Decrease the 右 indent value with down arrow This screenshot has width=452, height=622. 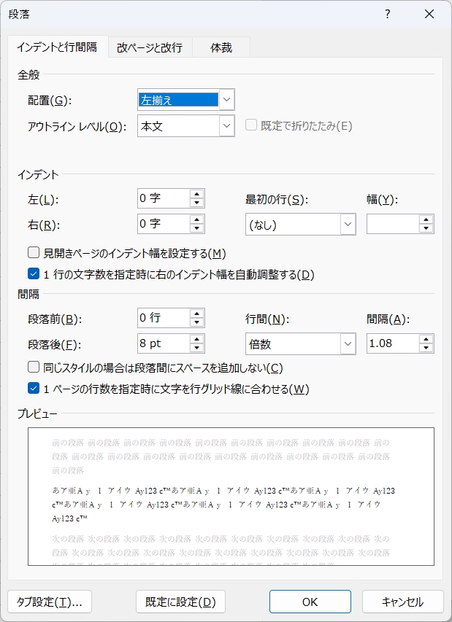pyautogui.click(x=196, y=228)
